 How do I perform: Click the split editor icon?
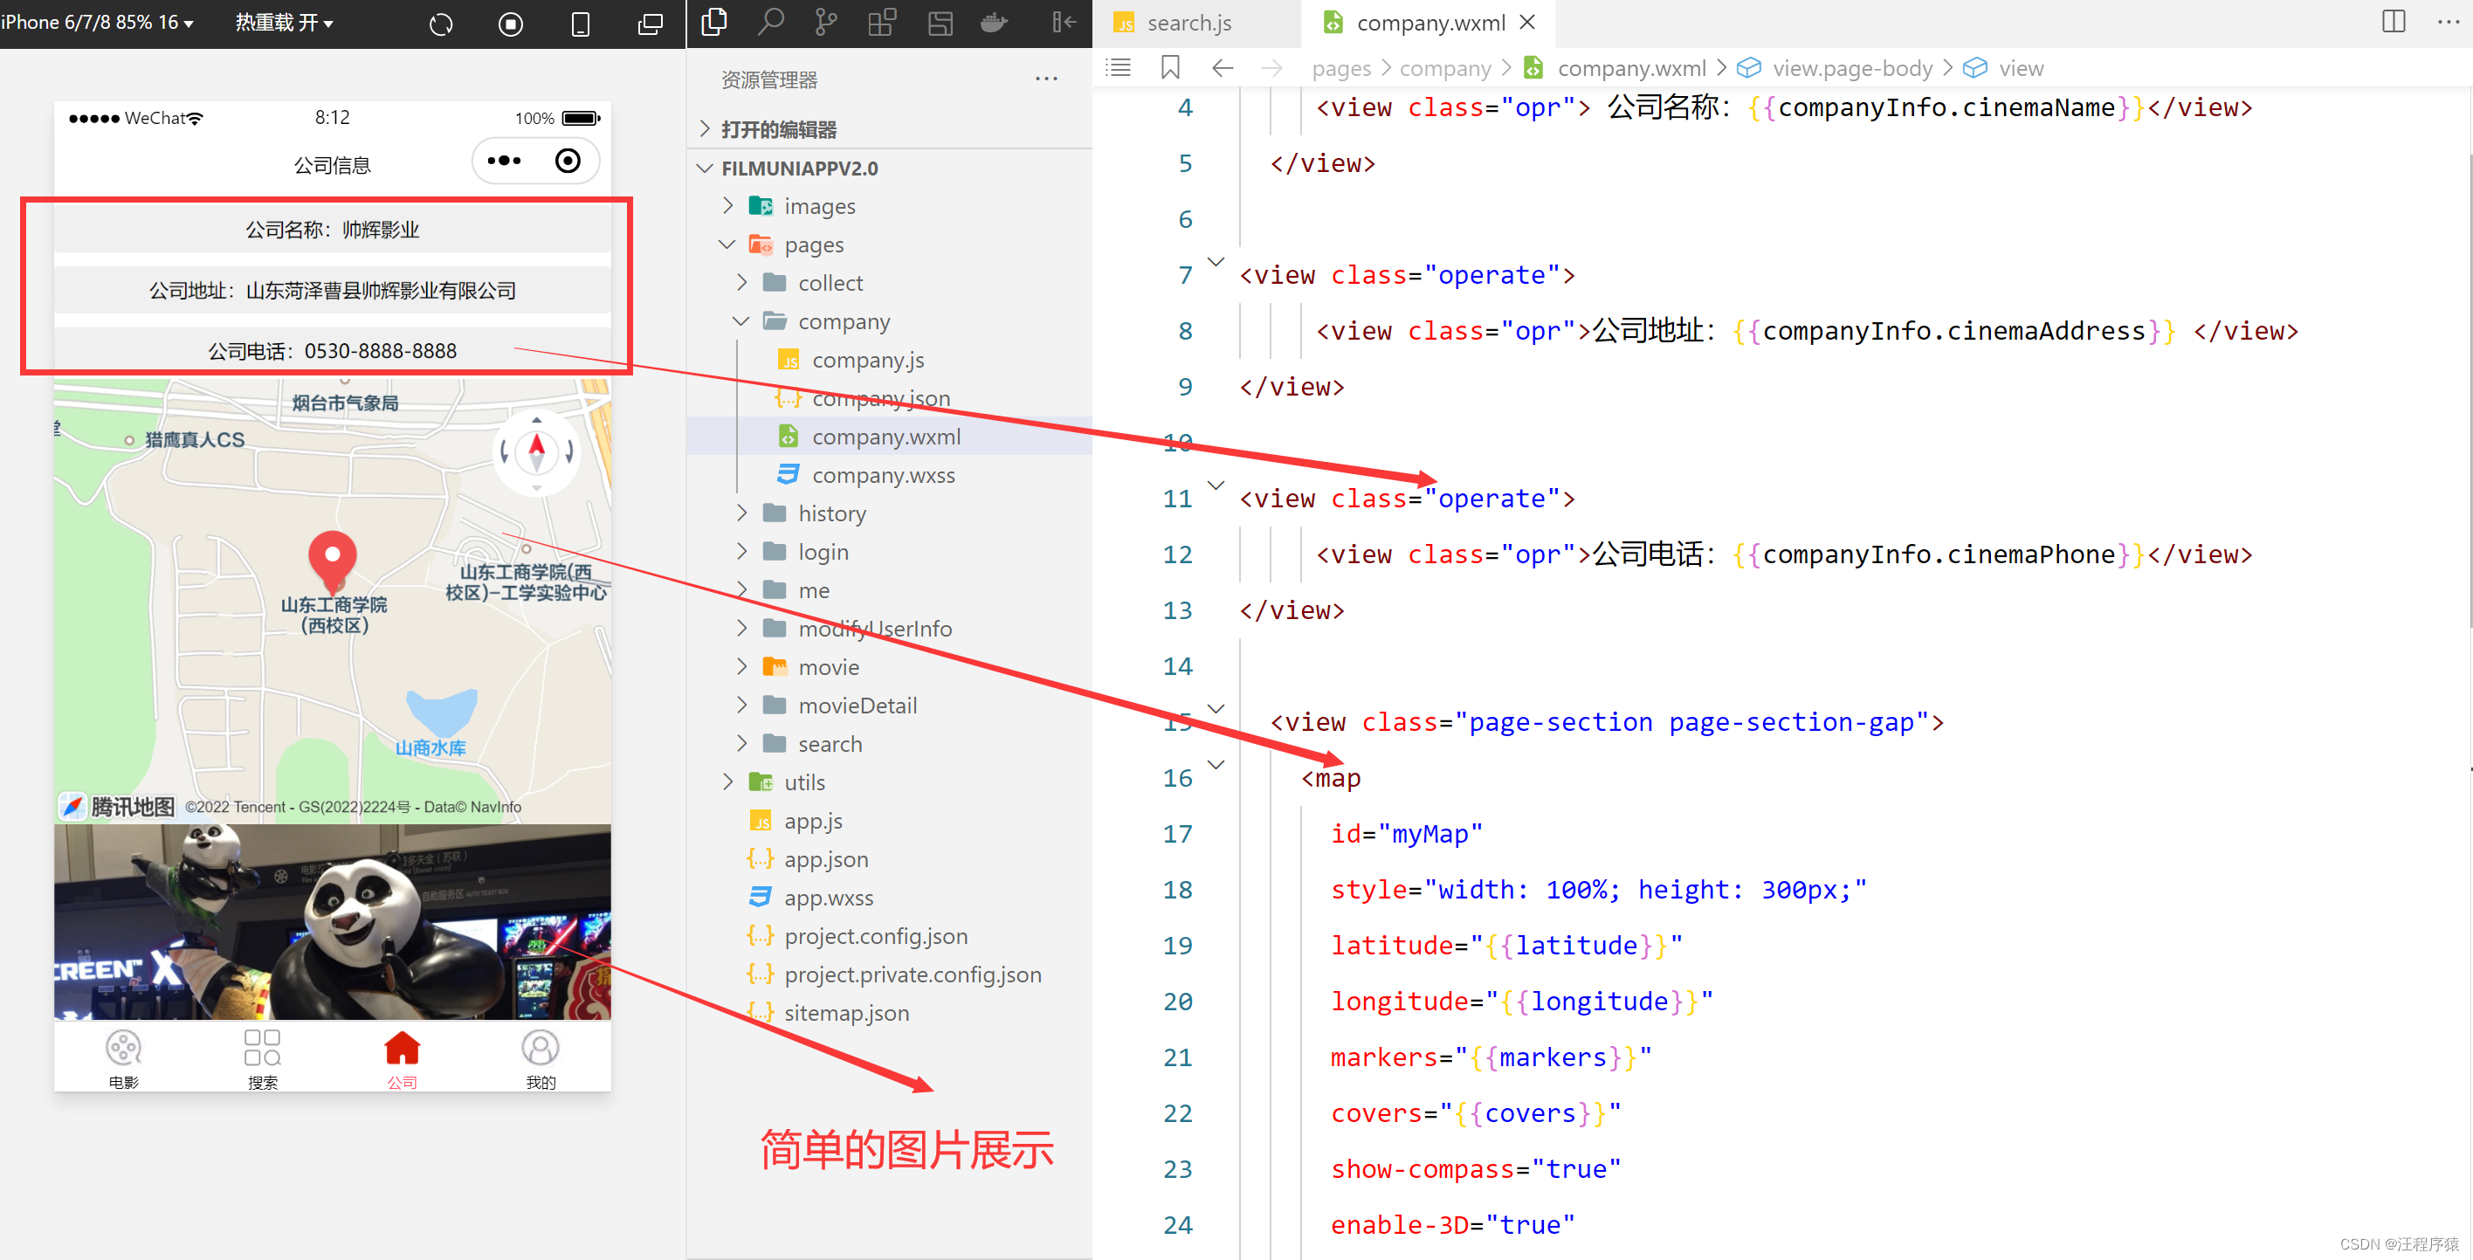(2394, 21)
